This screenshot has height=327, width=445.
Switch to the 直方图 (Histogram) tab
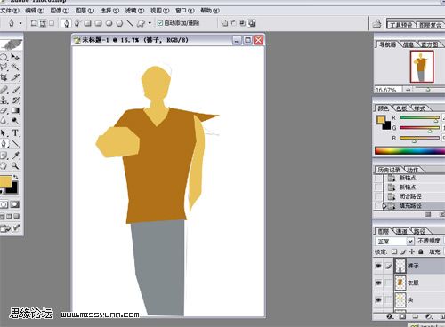click(429, 44)
